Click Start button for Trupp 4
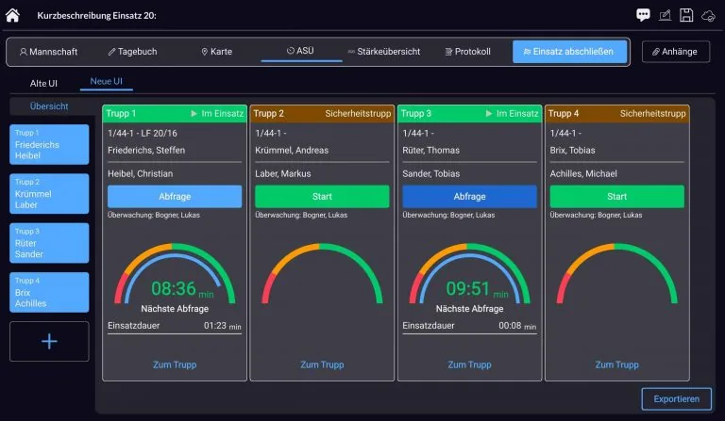 (616, 197)
